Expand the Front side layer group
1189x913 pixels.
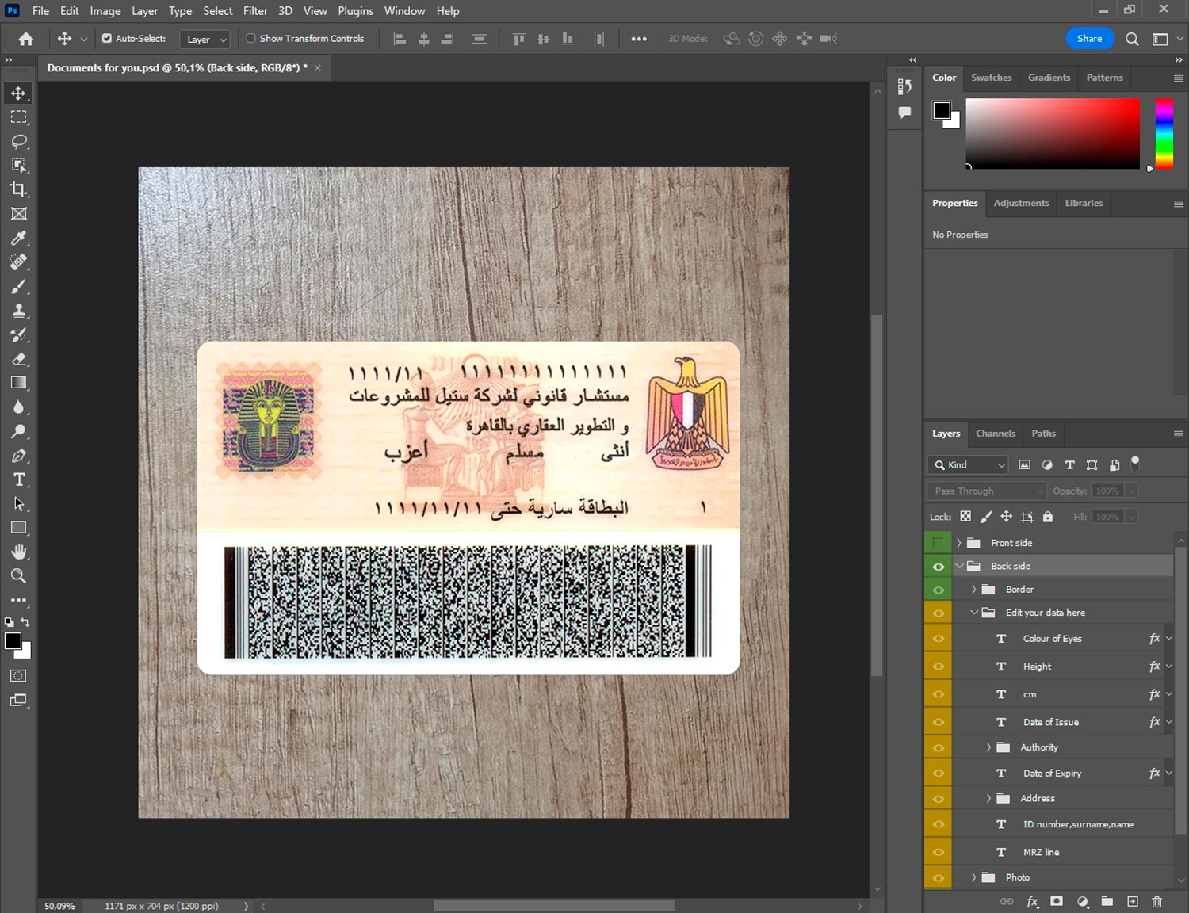958,543
